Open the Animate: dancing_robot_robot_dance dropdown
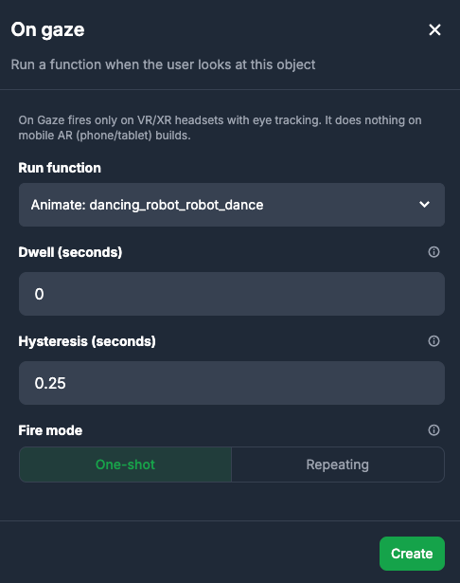The width and height of the screenshot is (460, 583). pyautogui.click(x=232, y=205)
